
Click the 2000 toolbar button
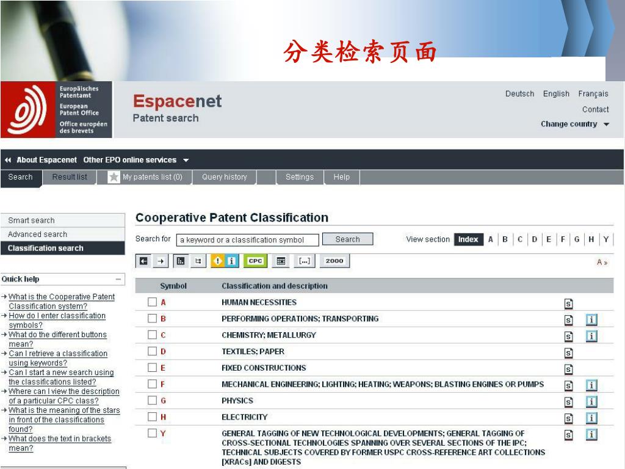[334, 261]
